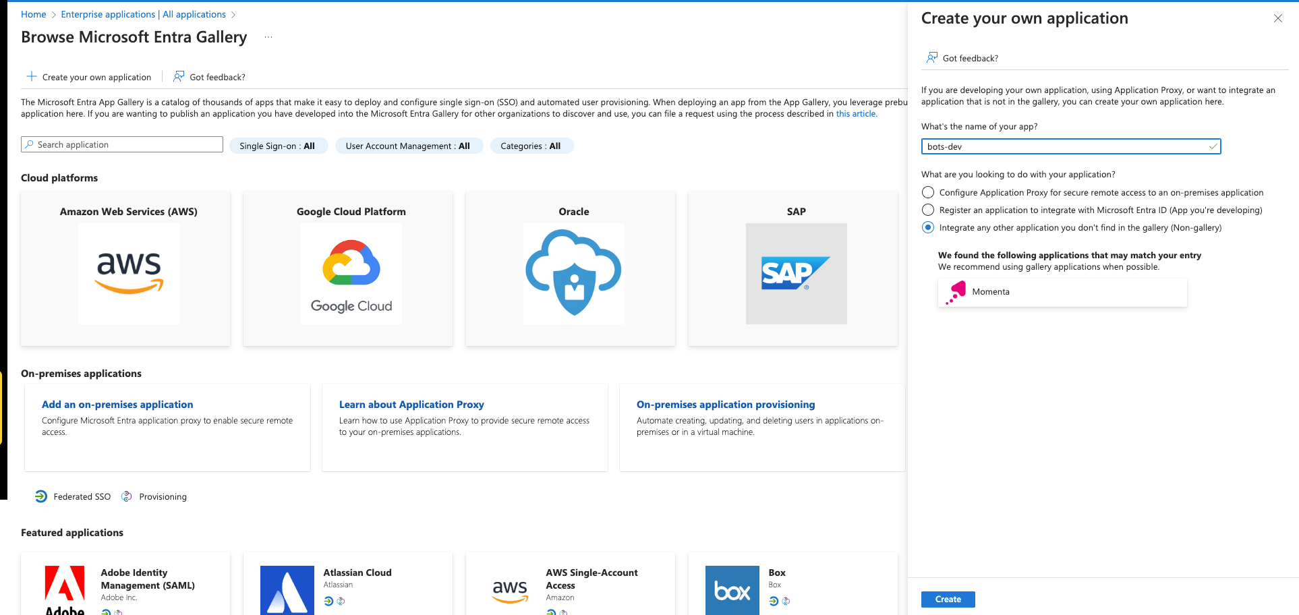The width and height of the screenshot is (1299, 615).
Task: Click the AWS logo tile
Action: click(129, 273)
